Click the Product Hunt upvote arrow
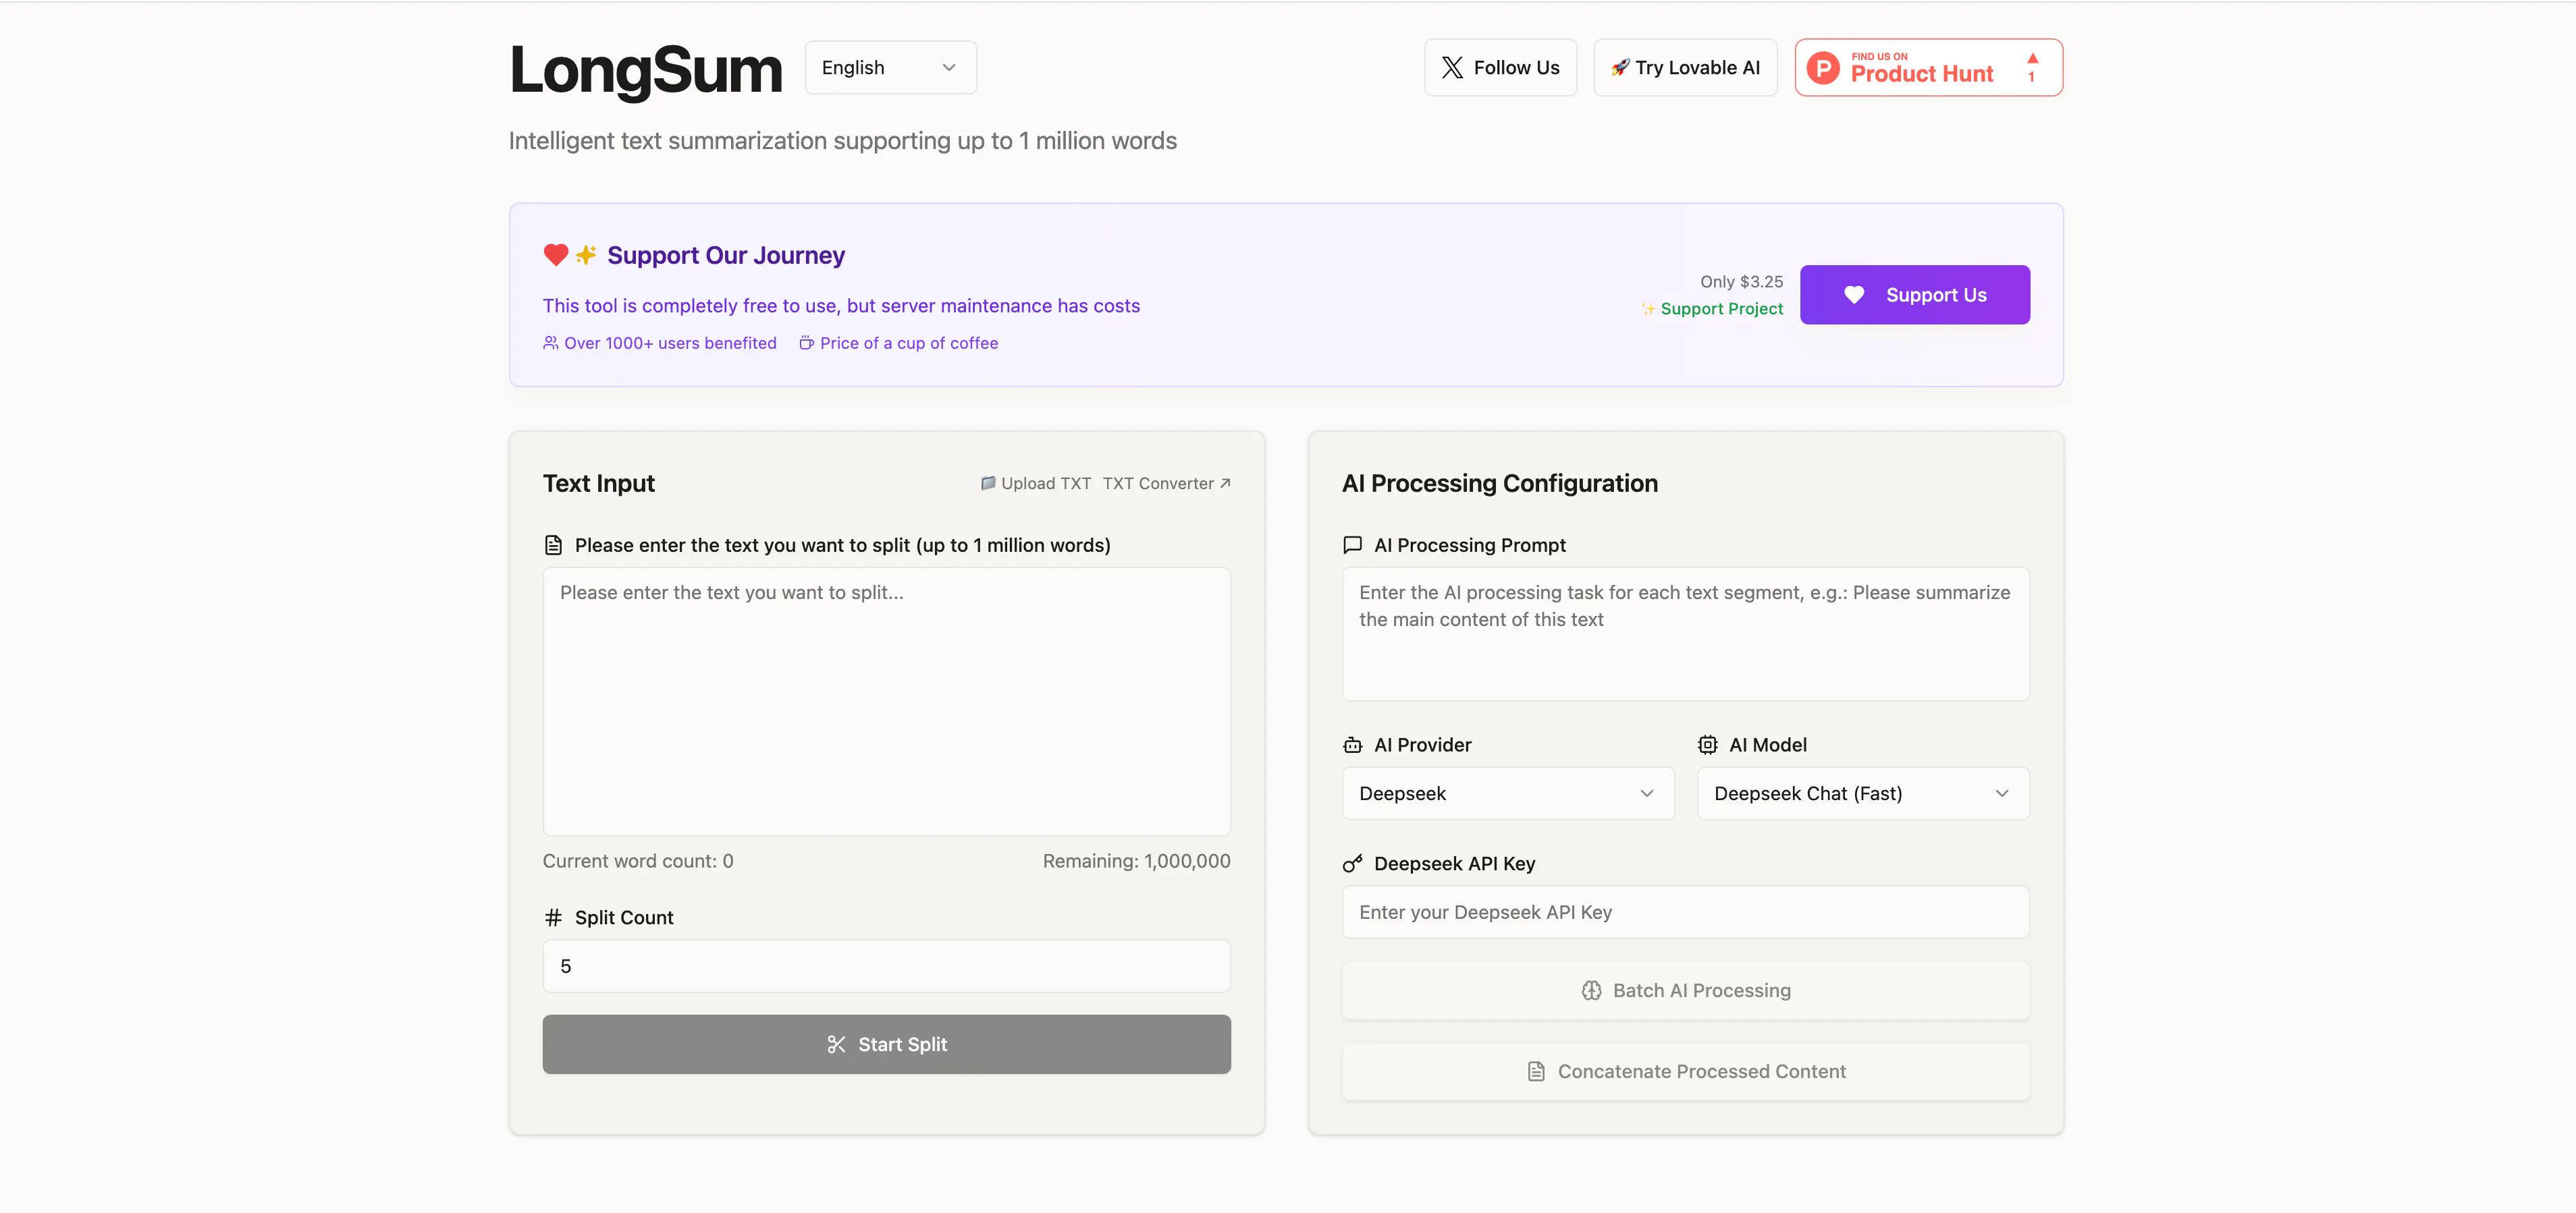This screenshot has width=2576, height=1213. point(2032,58)
